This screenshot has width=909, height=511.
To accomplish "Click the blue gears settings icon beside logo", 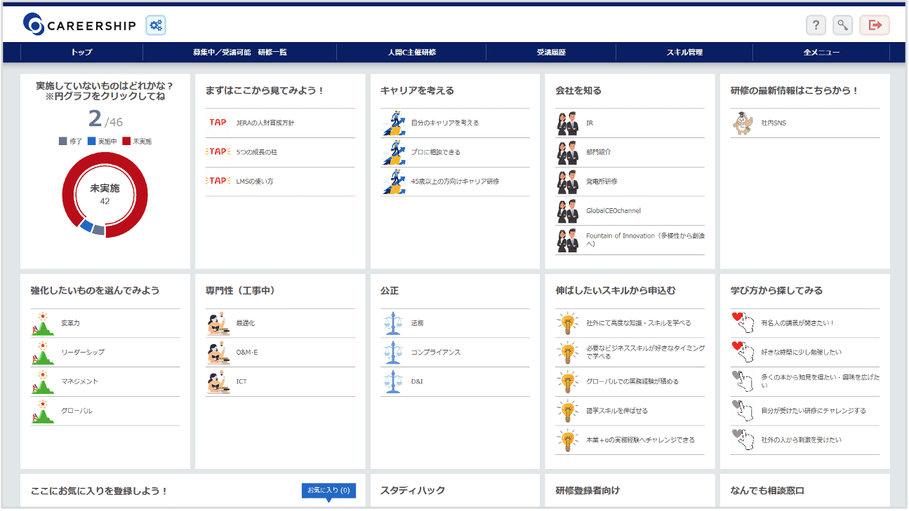I will [x=155, y=25].
